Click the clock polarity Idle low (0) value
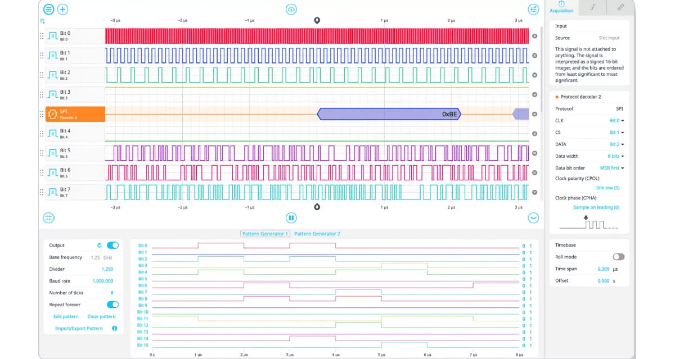Image resolution: width=675 pixels, height=359 pixels. click(x=607, y=188)
